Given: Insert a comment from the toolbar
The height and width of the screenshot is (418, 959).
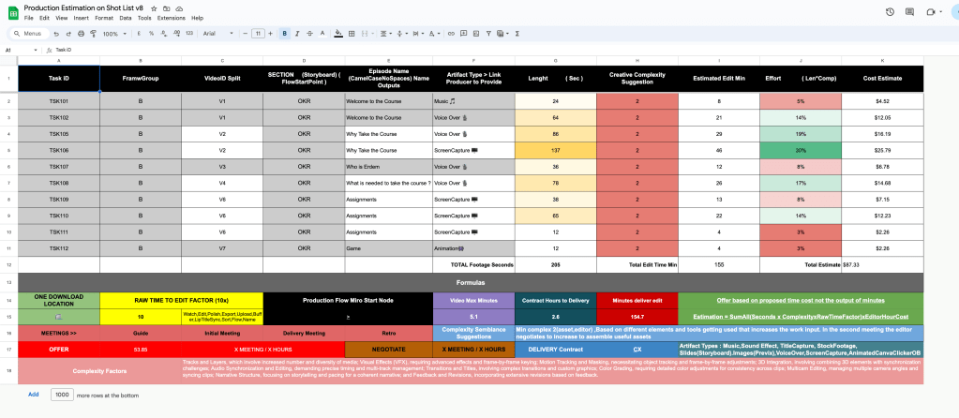Looking at the screenshot, I should 464,34.
